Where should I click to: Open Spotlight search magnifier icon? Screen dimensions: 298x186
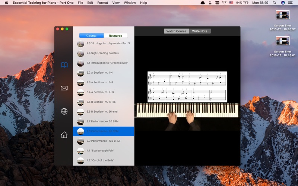click(x=275, y=3)
